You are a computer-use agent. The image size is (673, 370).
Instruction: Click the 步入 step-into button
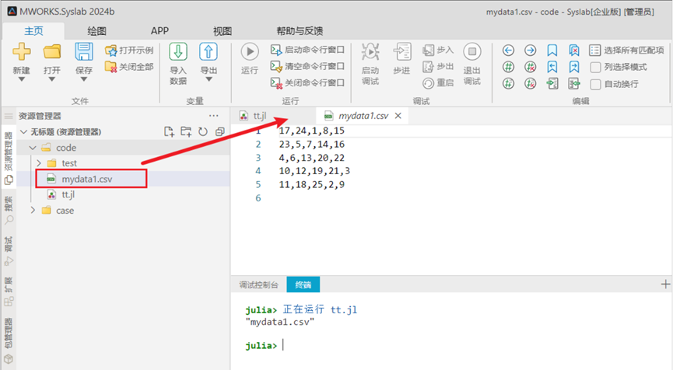point(438,51)
